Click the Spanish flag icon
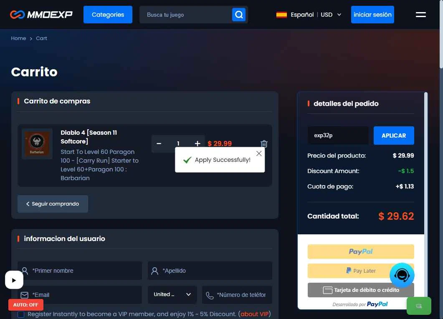Screen dimensions: 443x319 pyautogui.click(x=281, y=15)
